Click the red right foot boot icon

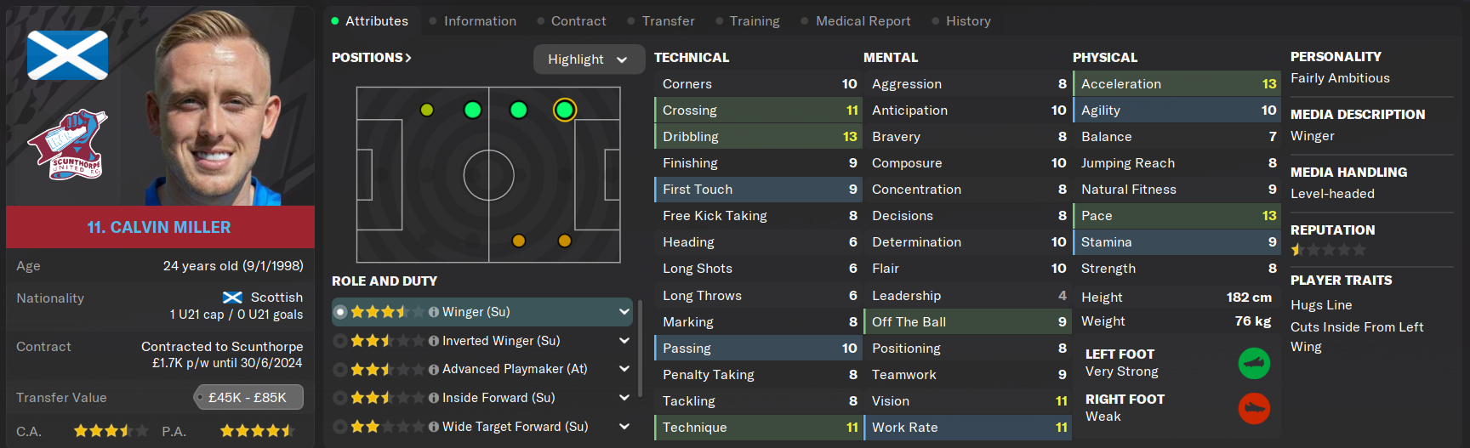(x=1254, y=409)
